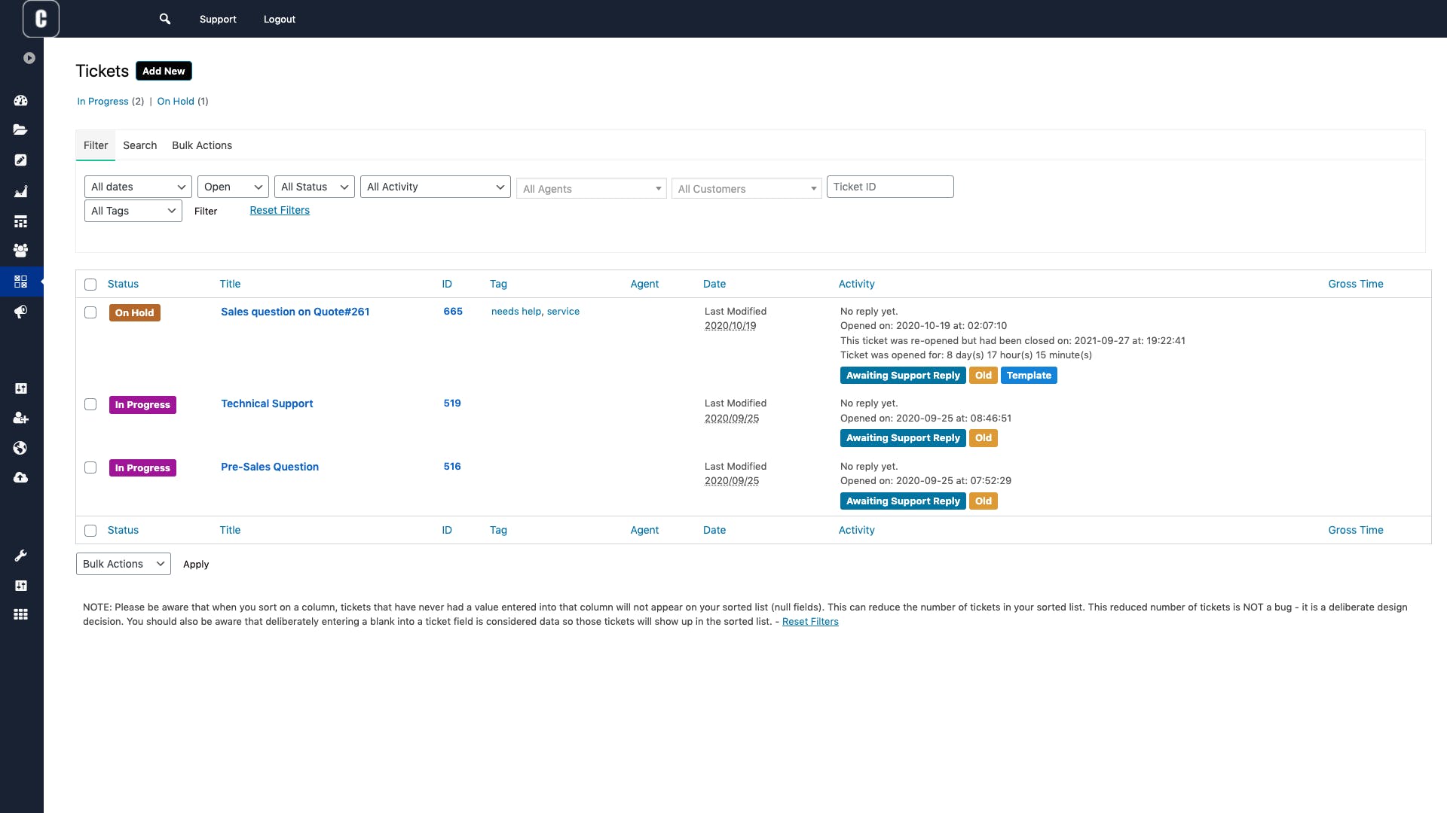Select the Technical Support ticket checkbox
The height and width of the screenshot is (813, 1447).
tap(90, 404)
